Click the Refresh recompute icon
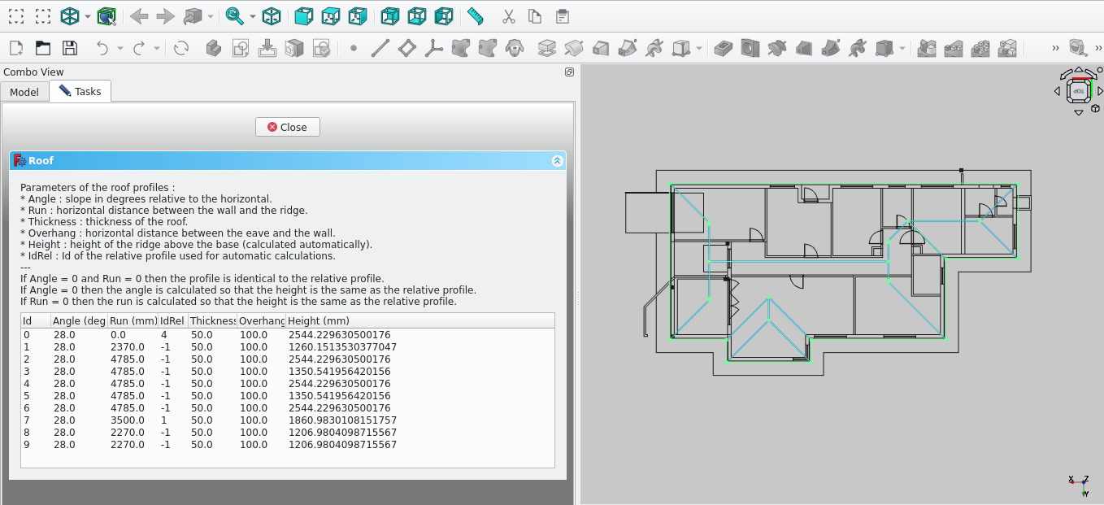The image size is (1104, 505). [x=181, y=48]
